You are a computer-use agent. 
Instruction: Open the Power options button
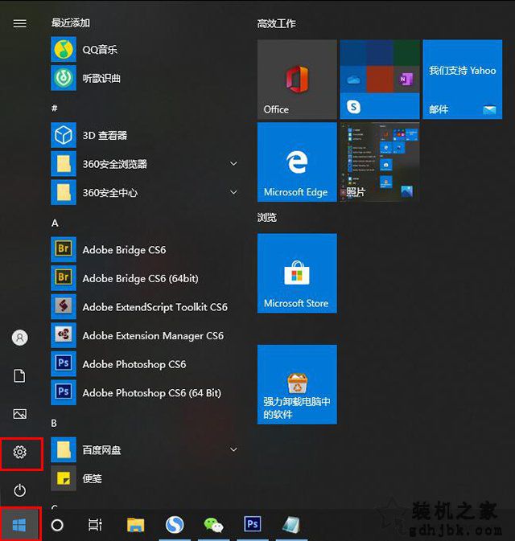pyautogui.click(x=19, y=490)
